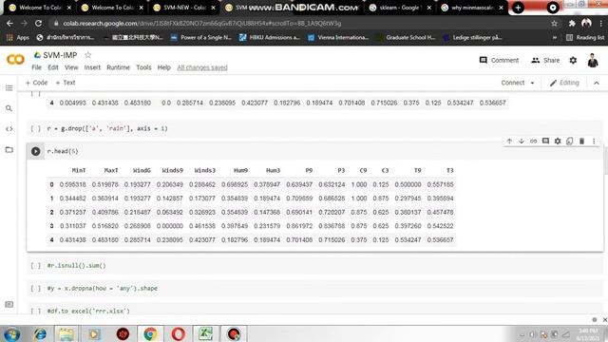This screenshot has height=342, width=608.
Task: Star the SVM-IMP notebook
Action: (88, 55)
